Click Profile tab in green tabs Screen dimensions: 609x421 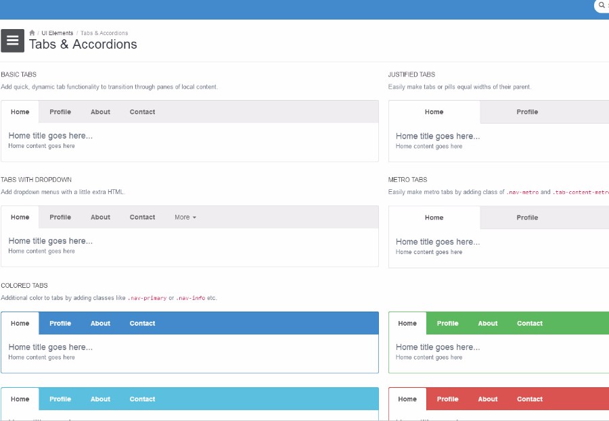(x=447, y=324)
